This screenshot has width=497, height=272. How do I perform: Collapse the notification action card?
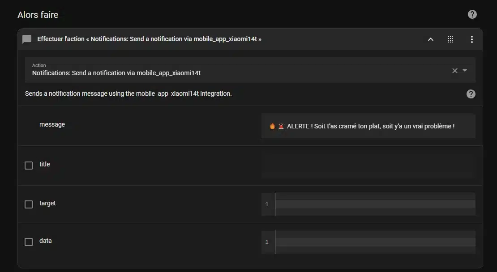coord(430,39)
